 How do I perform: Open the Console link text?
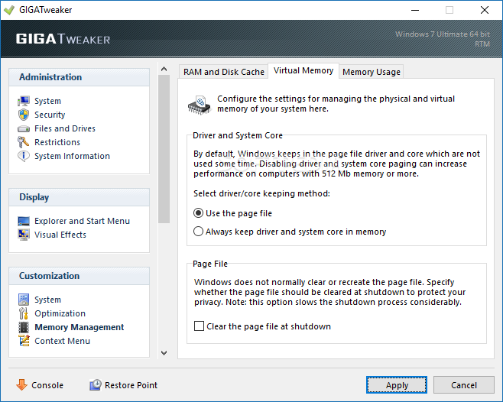[x=47, y=385]
